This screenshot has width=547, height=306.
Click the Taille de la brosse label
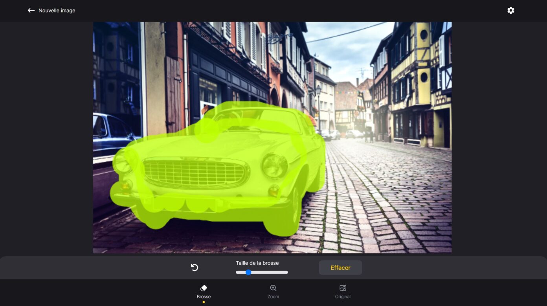tap(257, 263)
